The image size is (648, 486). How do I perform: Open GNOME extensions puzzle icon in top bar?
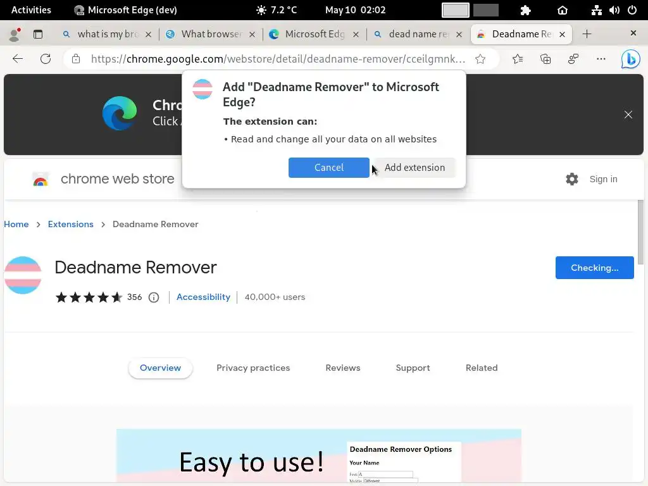point(525,10)
